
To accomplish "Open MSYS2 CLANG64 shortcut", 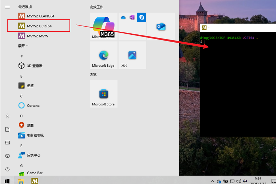I will [40, 16].
